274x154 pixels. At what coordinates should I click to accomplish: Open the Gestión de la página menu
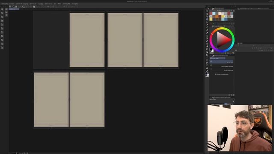[22, 4]
